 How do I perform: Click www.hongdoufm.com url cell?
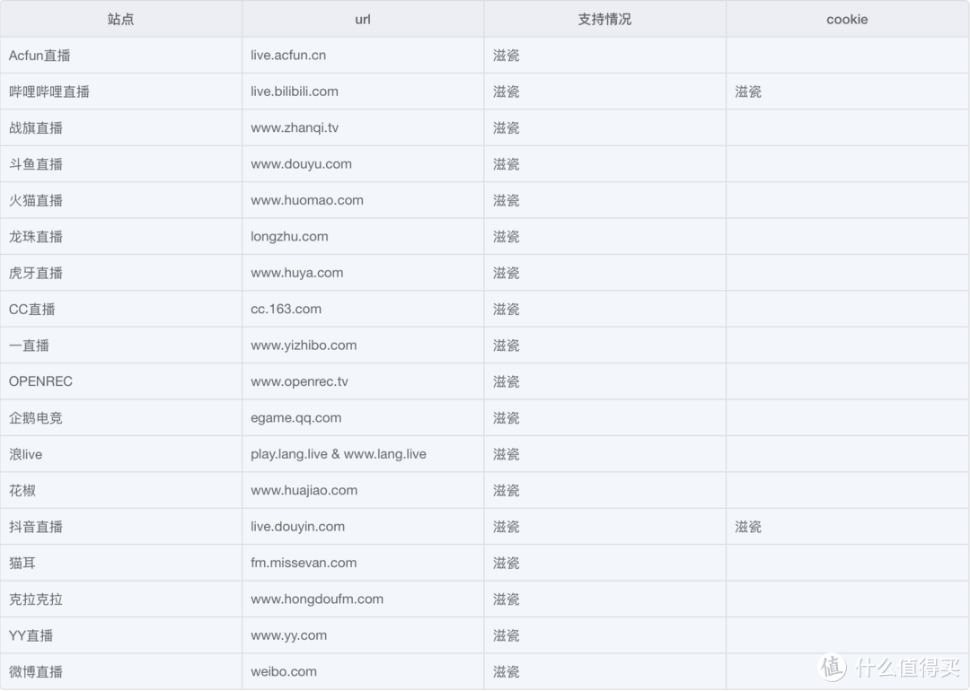(363, 599)
